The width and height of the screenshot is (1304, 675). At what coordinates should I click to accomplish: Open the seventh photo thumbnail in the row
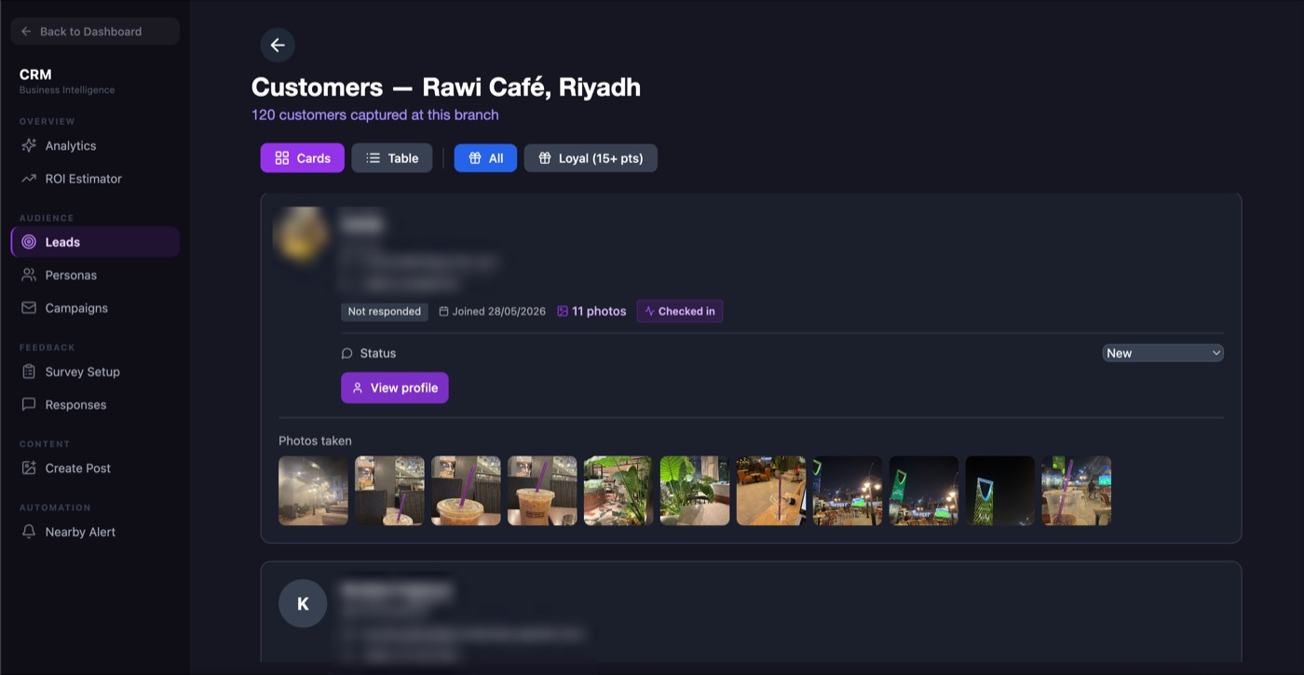[771, 491]
